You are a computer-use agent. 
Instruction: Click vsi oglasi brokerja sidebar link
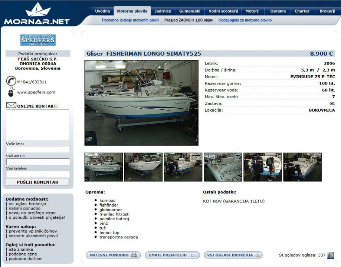point(27,204)
